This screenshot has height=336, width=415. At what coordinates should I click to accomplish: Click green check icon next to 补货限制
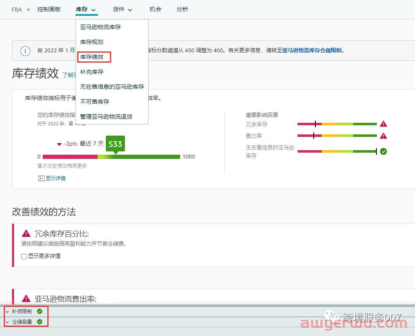[x=40, y=311]
